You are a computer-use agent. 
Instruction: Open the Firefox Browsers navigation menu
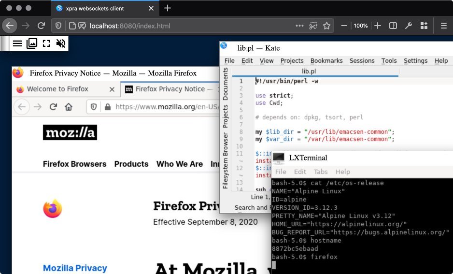point(74,164)
